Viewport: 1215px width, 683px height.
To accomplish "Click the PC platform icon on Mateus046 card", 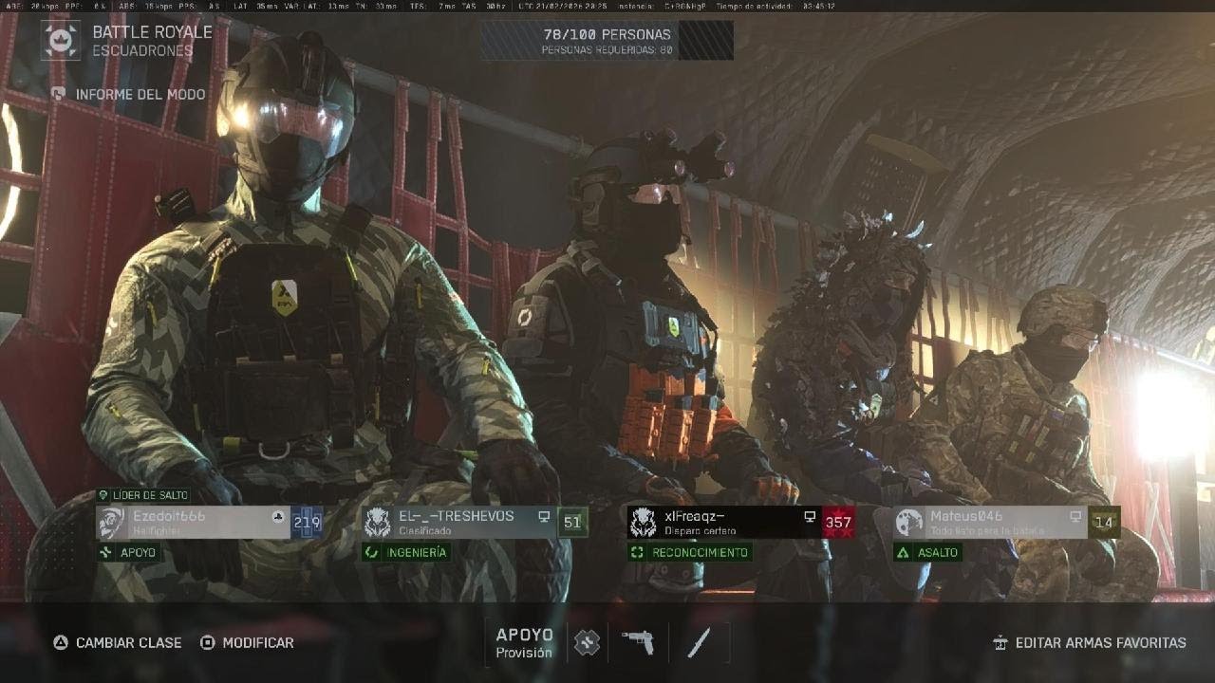I will pos(1075,517).
